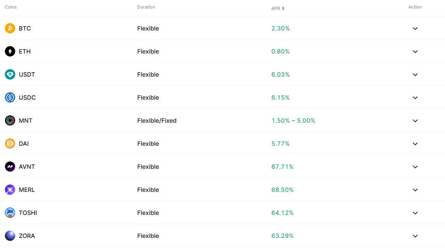445x248 pixels.
Task: Expand the DAI row action chevron
Action: pyautogui.click(x=415, y=144)
